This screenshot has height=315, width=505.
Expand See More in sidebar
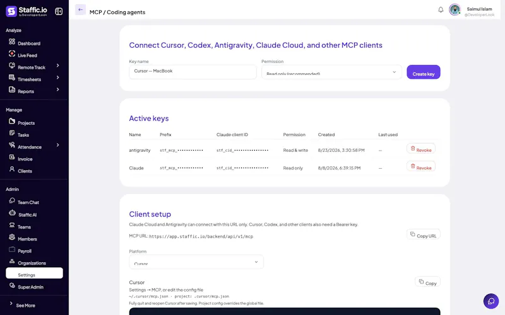[x=23, y=305]
